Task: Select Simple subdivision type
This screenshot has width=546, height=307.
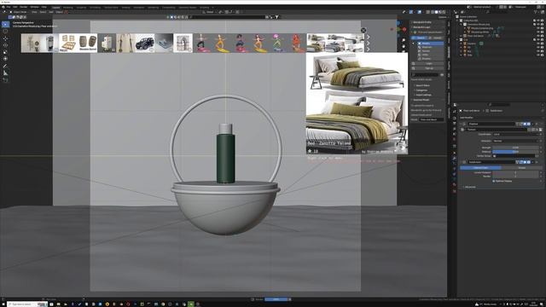Action: 521,168
